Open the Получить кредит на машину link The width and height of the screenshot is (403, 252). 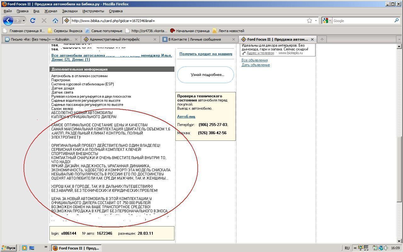tap(206, 54)
